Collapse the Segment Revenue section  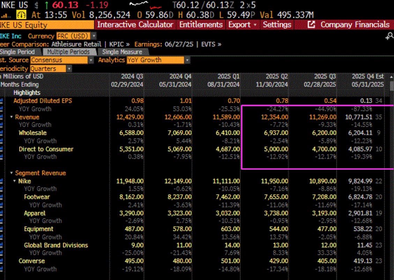click(11, 173)
